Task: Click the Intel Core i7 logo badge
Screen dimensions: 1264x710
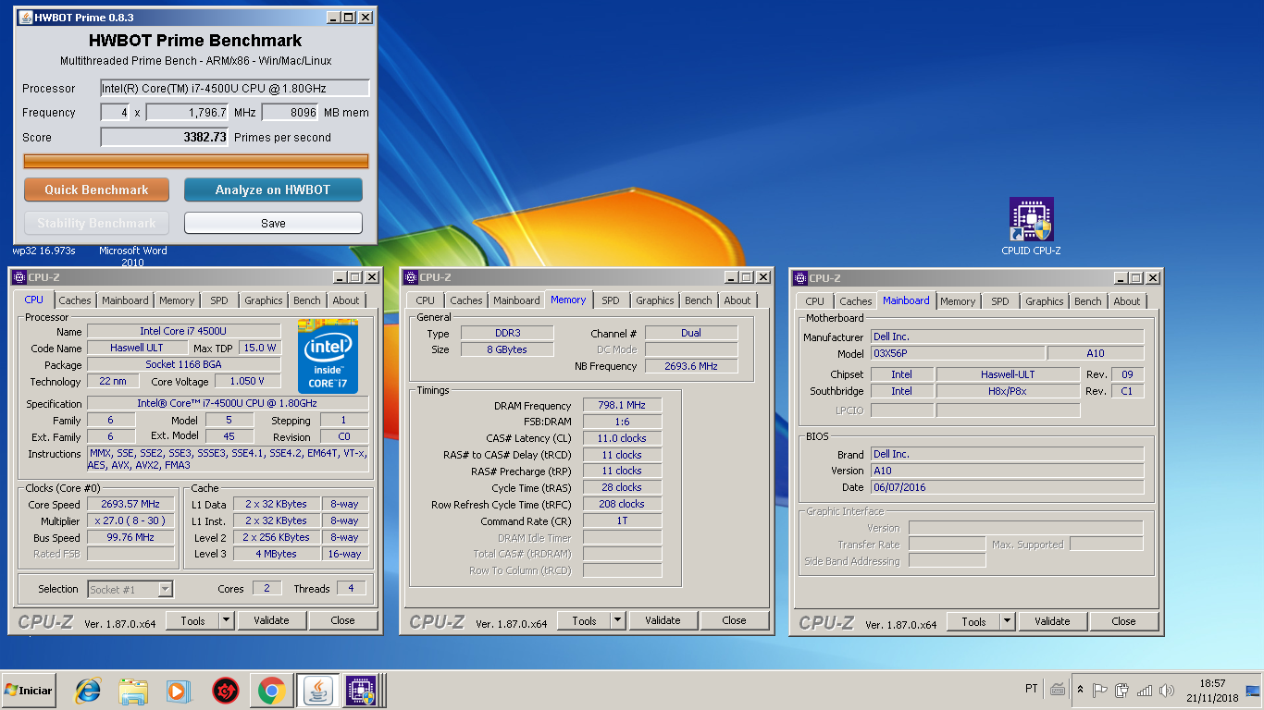Action: click(x=328, y=356)
